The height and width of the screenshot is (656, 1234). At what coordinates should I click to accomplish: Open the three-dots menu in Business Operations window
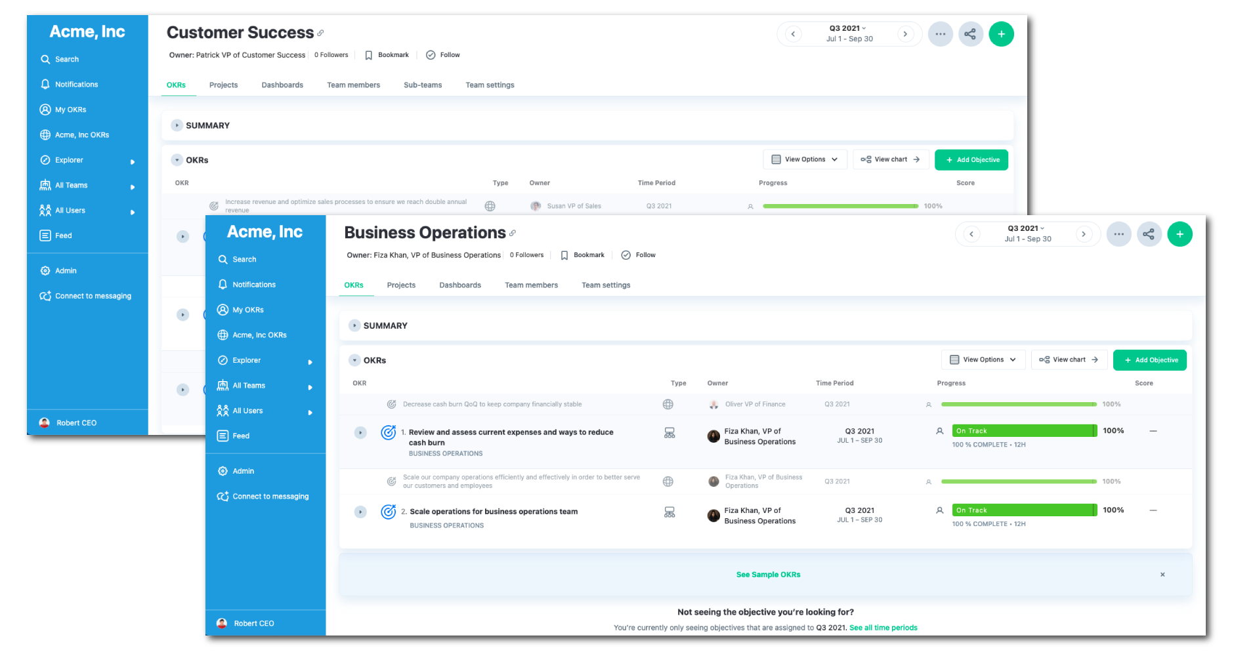pos(1118,234)
